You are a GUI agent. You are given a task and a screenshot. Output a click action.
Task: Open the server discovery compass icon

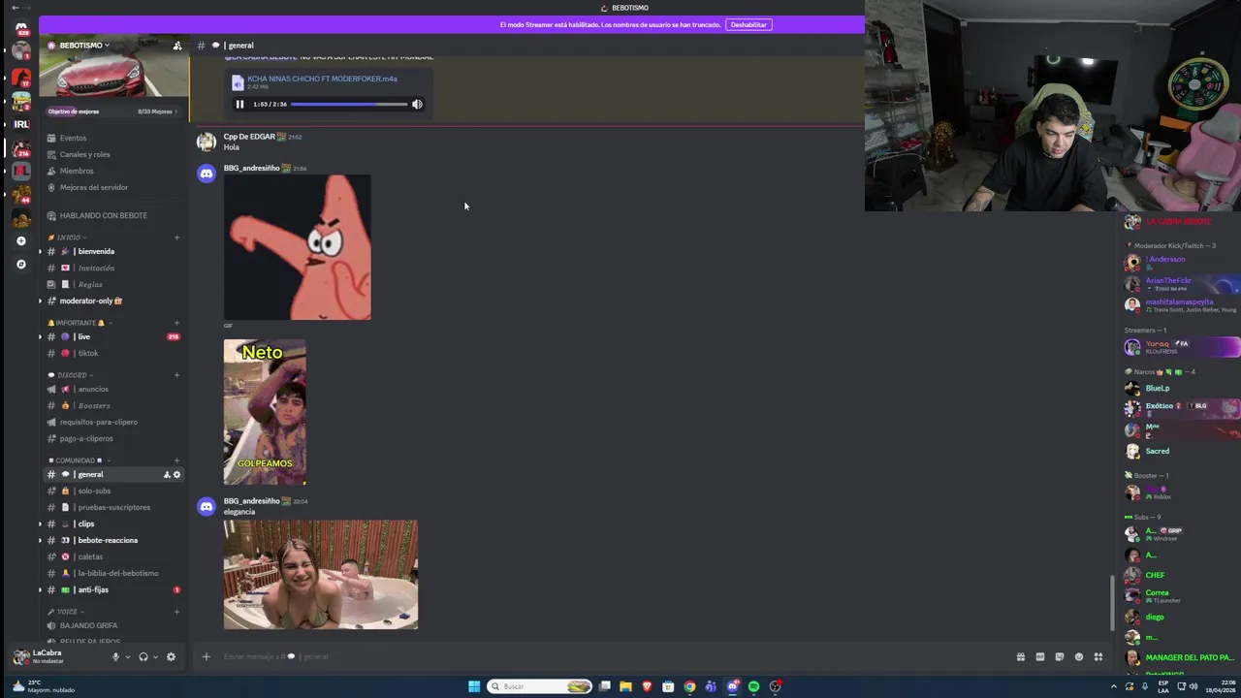tap(21, 264)
